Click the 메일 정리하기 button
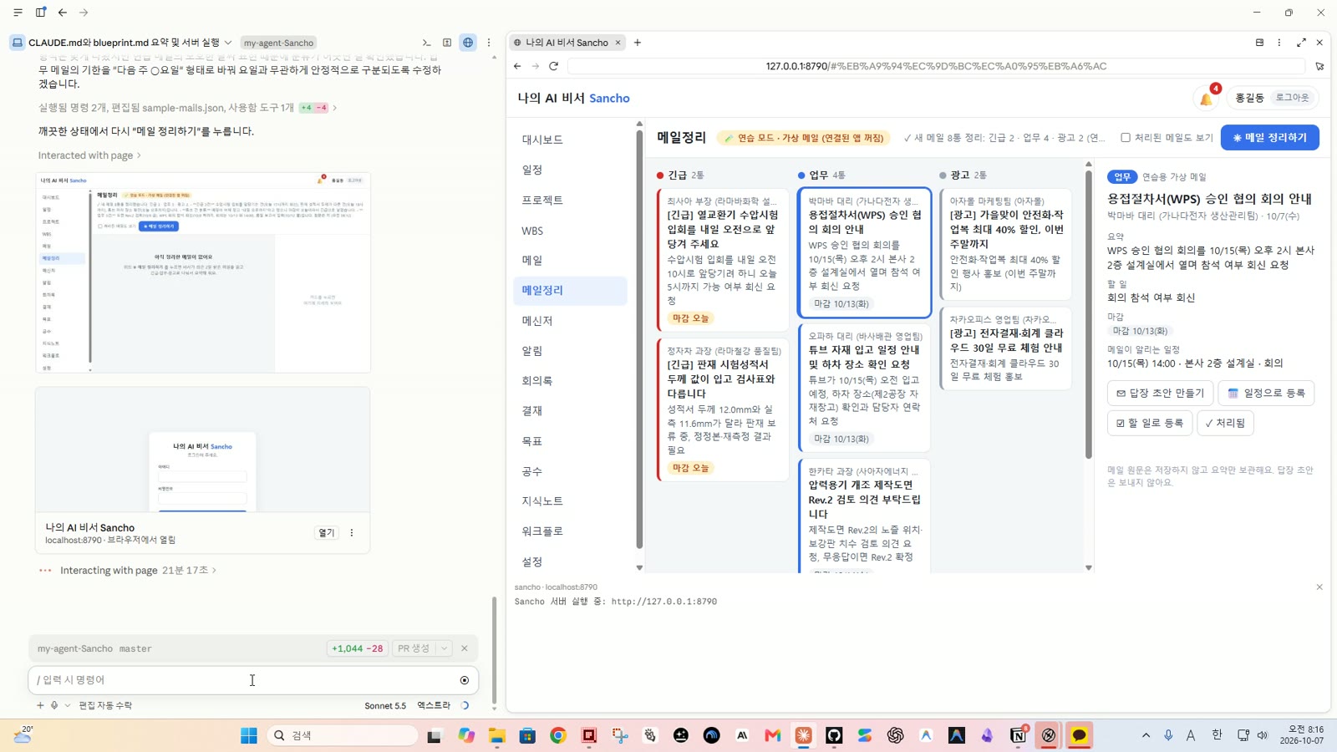 coord(1269,138)
